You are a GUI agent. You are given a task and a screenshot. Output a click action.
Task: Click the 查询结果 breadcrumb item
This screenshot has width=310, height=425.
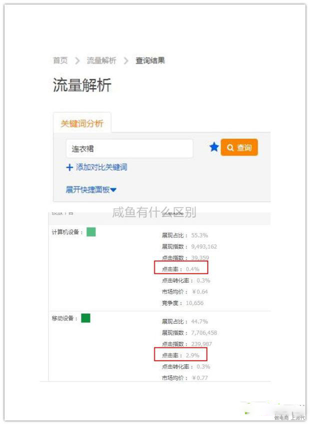tap(150, 60)
